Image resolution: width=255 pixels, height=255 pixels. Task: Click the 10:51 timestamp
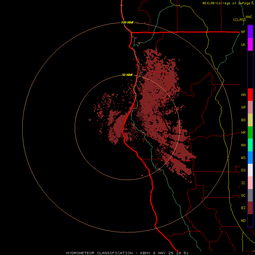click(182, 253)
